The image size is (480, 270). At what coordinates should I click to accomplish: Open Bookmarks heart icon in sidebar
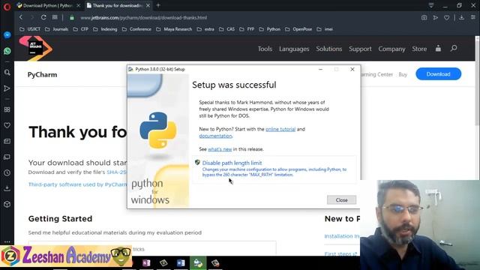pos(7,125)
